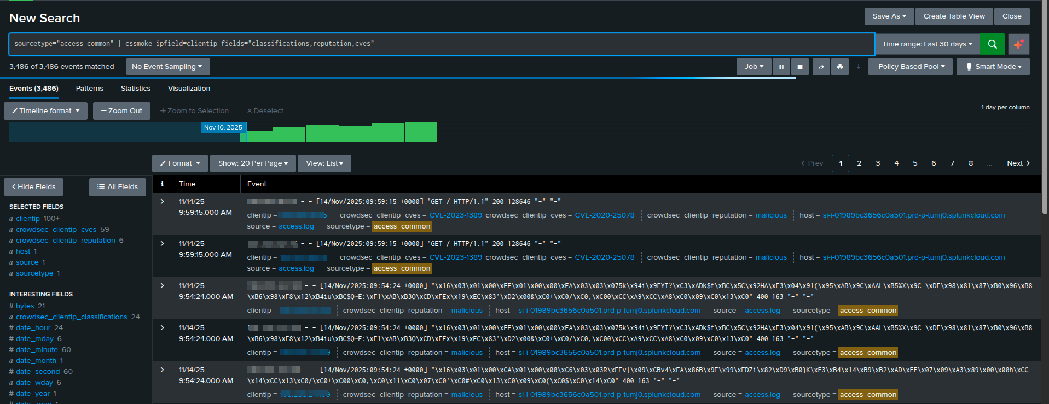1049x404 pixels.
Task: Switch to the Patterns tab
Action: pyautogui.click(x=89, y=89)
